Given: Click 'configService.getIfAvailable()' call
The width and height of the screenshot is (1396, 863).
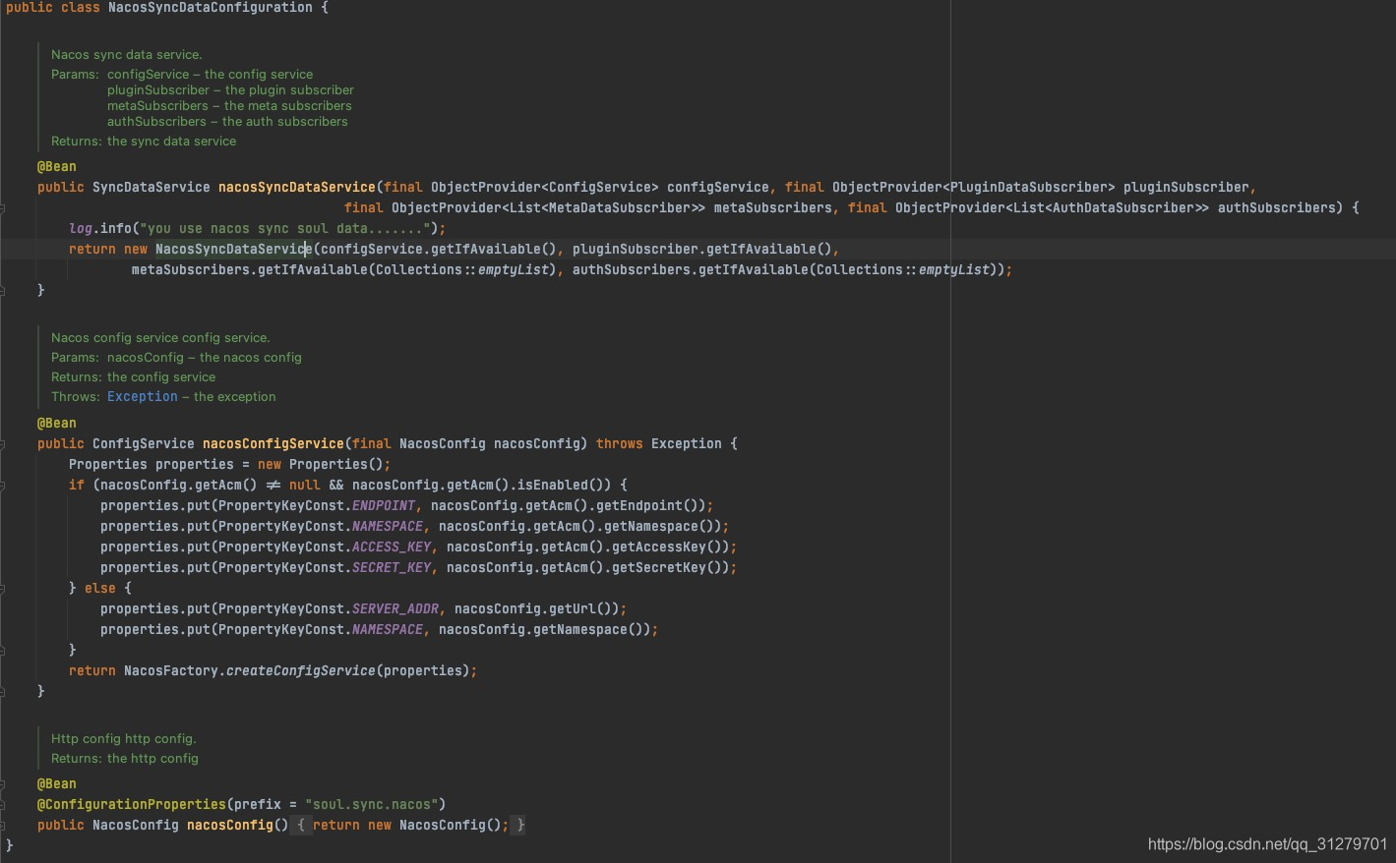Looking at the screenshot, I should click(x=439, y=249).
